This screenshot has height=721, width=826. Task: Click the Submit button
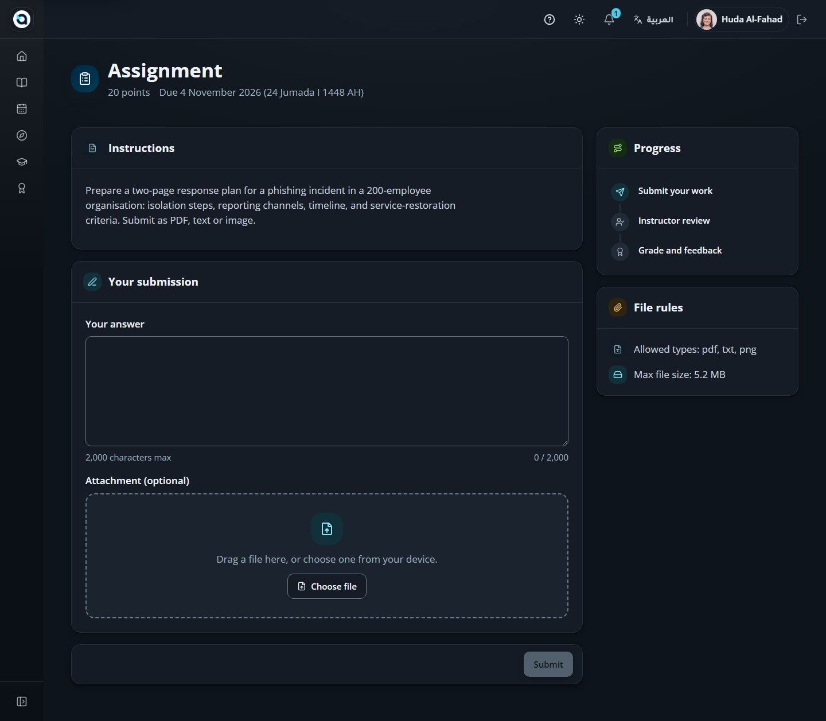[548, 664]
